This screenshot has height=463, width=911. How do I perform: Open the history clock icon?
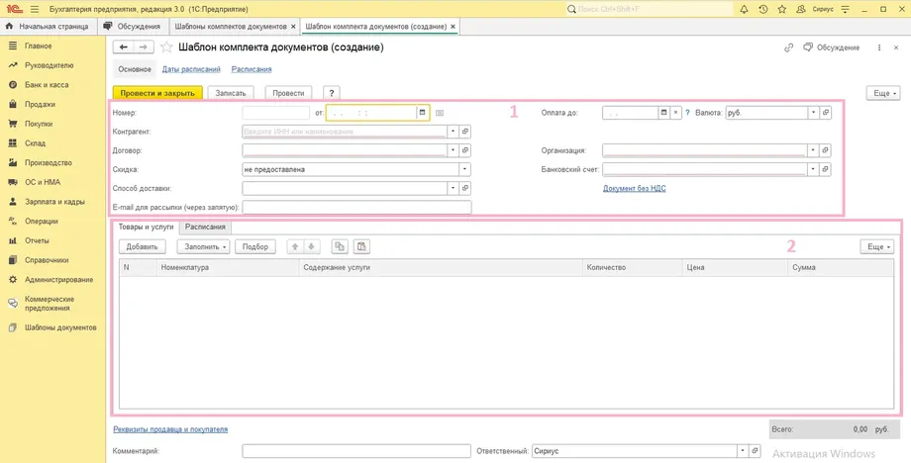(x=762, y=9)
